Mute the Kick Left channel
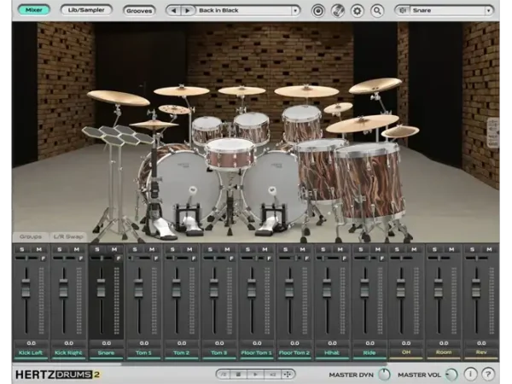Image resolution: width=512 pixels, height=384 pixels. click(39, 249)
